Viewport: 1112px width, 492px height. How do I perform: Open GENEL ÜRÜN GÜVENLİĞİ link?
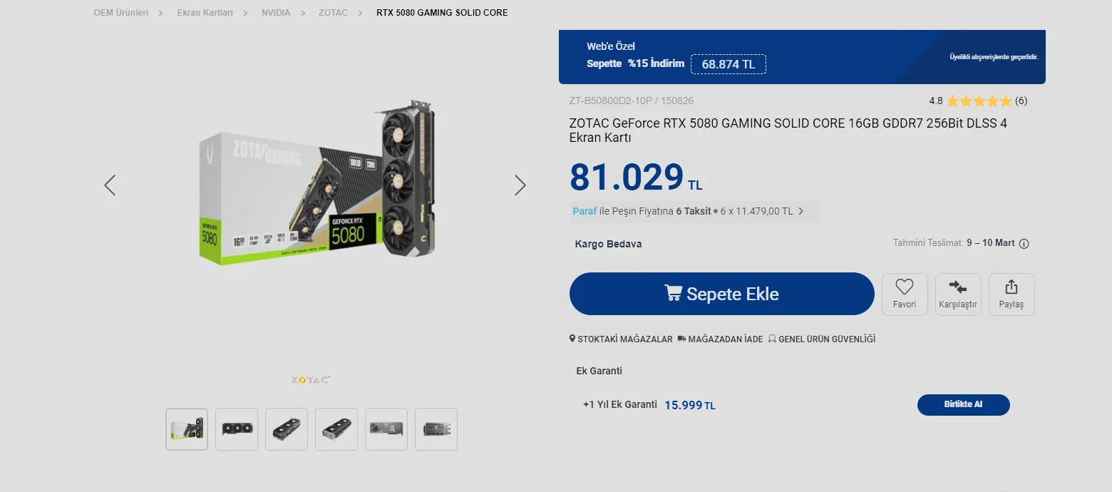pyautogui.click(x=822, y=339)
